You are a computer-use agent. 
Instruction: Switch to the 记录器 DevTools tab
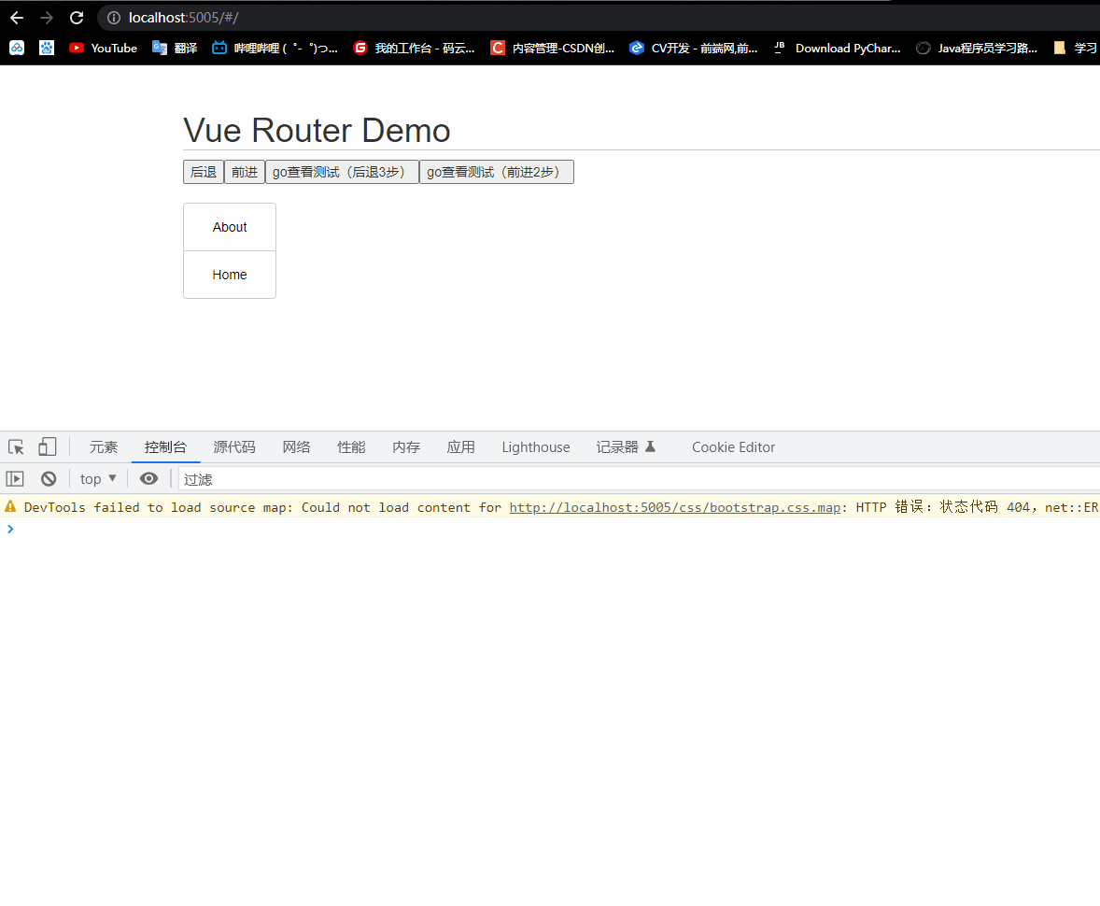(x=625, y=447)
